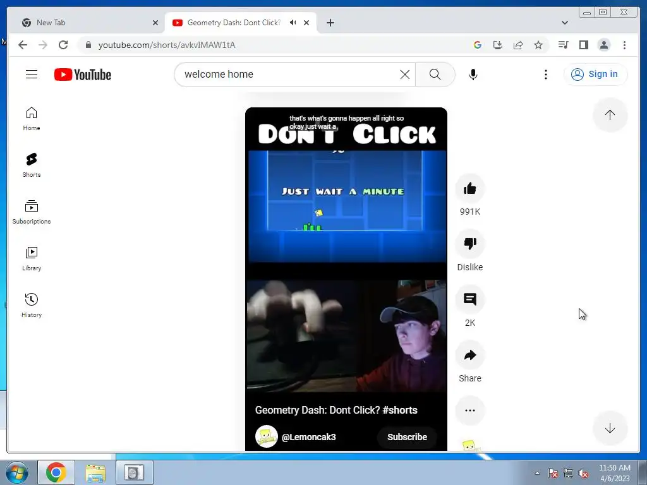Open YouTube settings three-dot menu
This screenshot has width=647, height=485.
[x=545, y=75]
